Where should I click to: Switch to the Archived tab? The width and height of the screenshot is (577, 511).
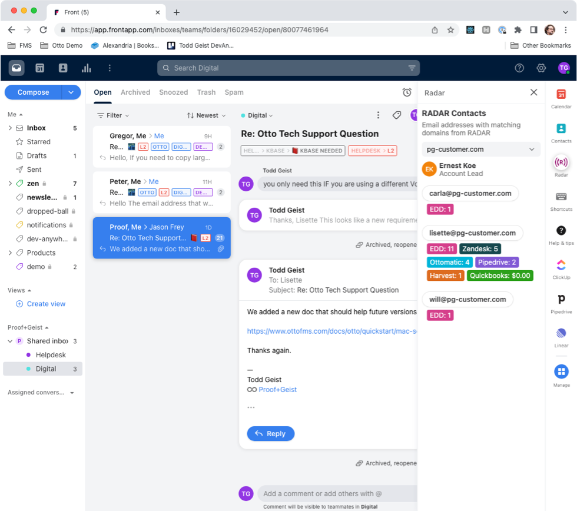[x=135, y=92]
